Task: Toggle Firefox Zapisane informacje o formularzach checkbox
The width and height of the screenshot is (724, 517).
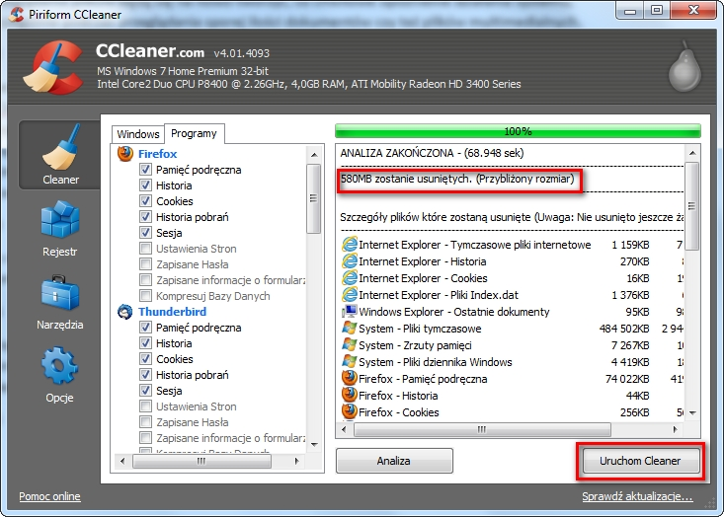Action: 145,280
